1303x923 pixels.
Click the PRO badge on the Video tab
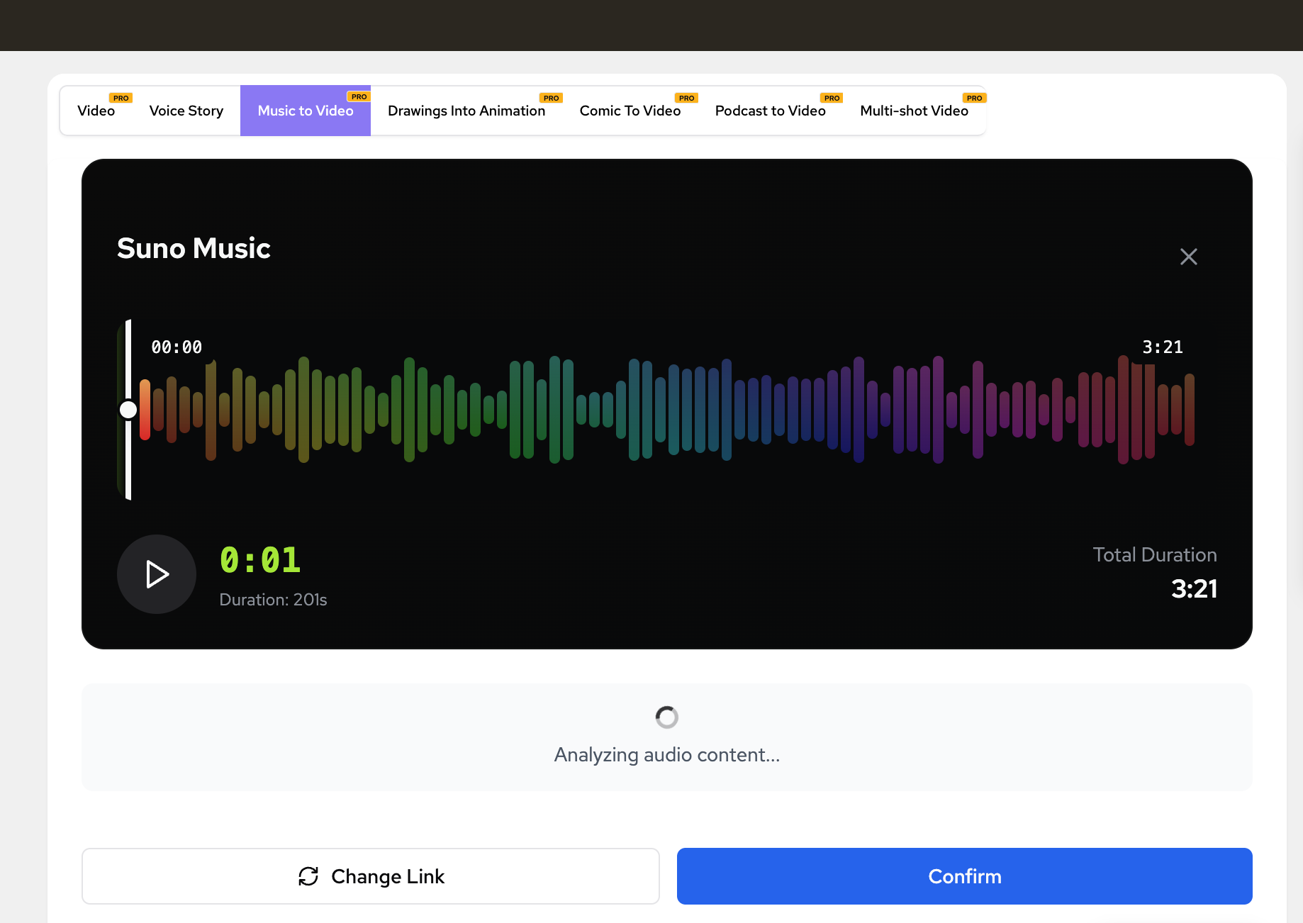[x=121, y=98]
